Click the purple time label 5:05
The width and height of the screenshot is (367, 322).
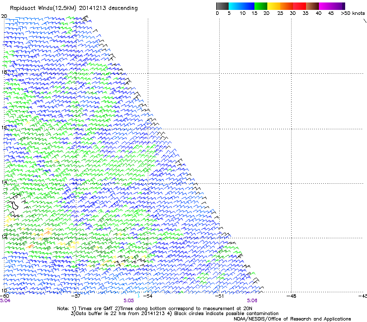point(129,301)
